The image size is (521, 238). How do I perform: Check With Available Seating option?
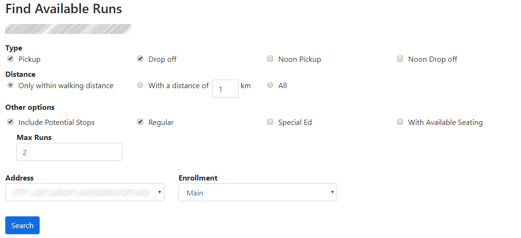(400, 122)
